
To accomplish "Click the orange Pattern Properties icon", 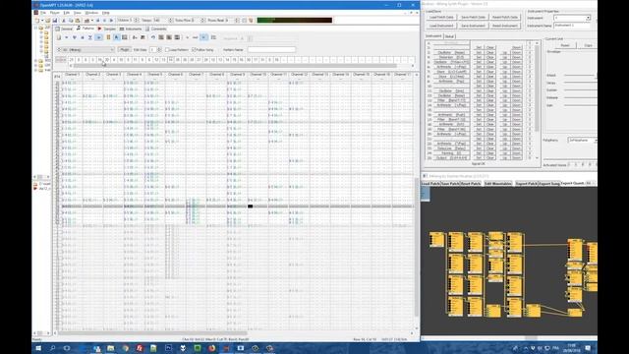I will click(x=108, y=37).
